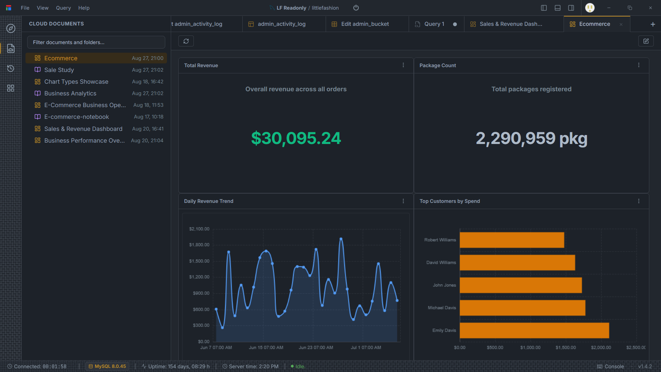Open Package Count widget options menu

(x=639, y=65)
